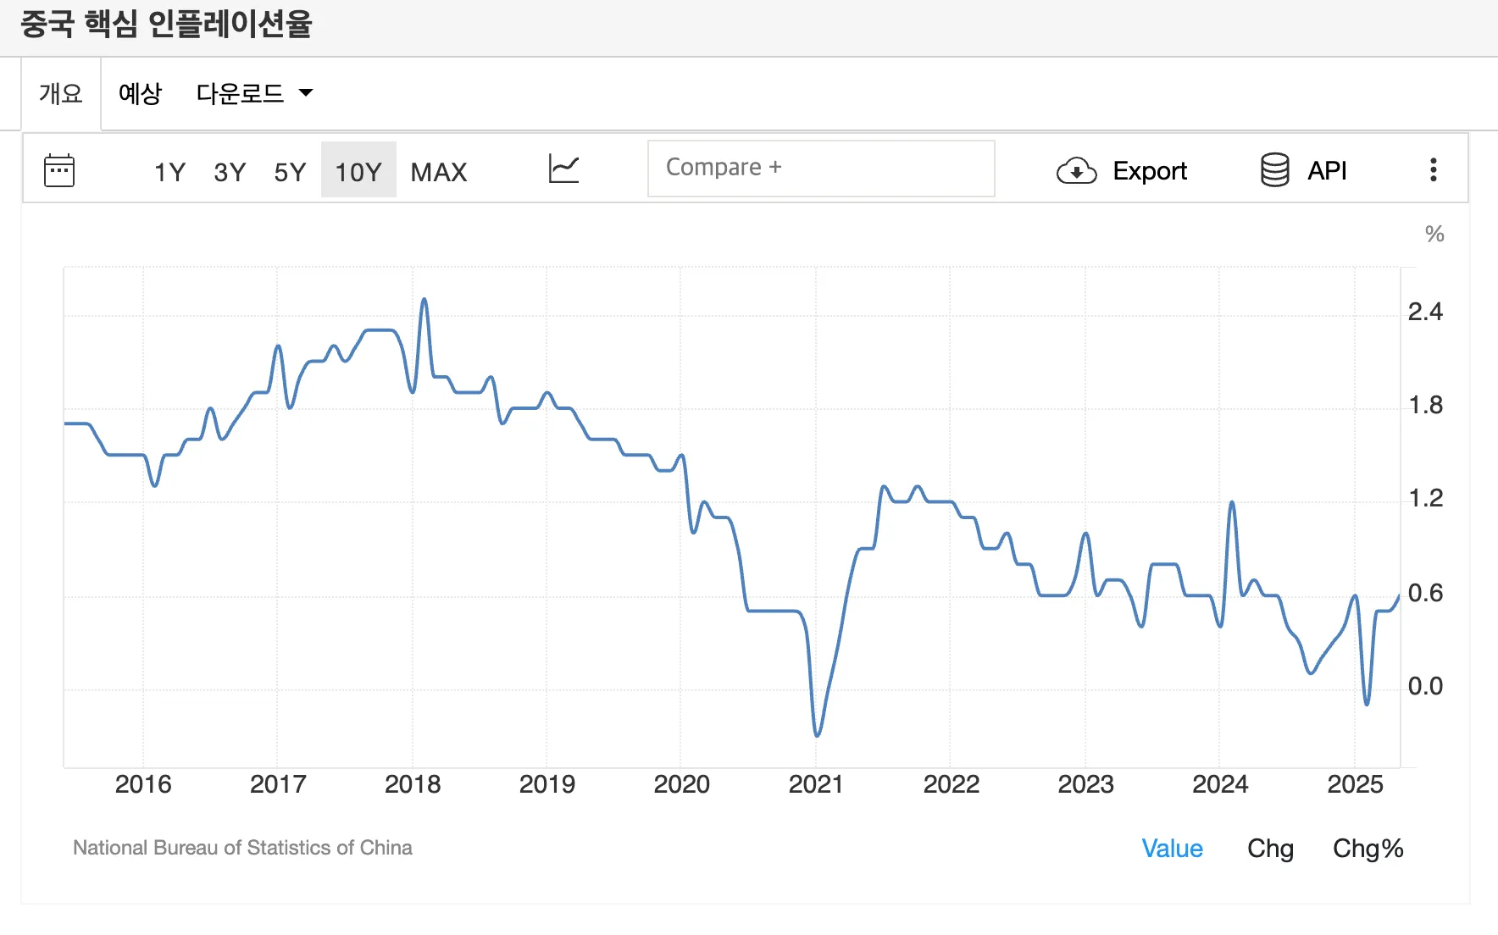Select the 3Y time range

(230, 172)
